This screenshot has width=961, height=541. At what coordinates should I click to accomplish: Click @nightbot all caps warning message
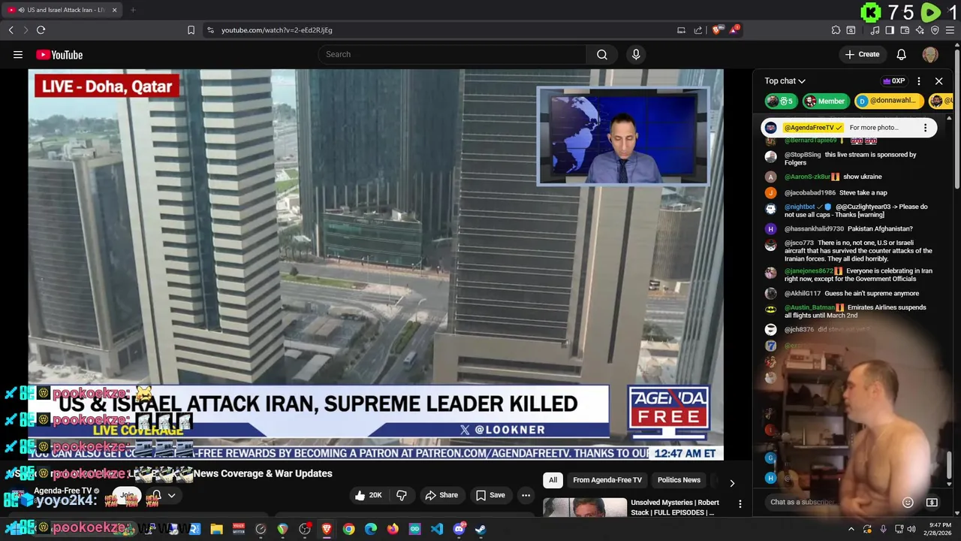851,210
